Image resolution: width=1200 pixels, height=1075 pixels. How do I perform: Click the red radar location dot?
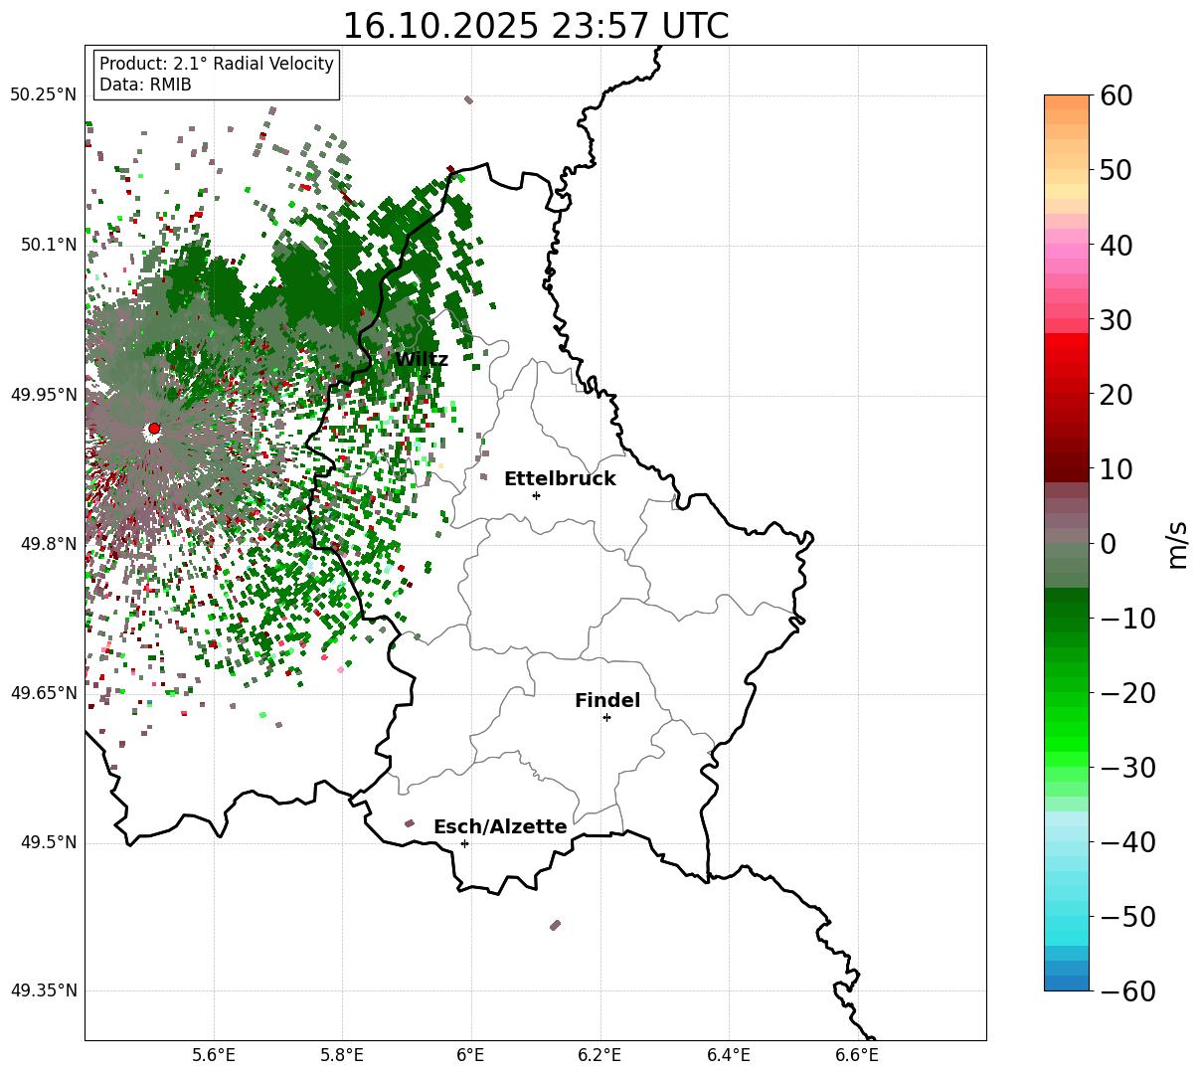click(154, 429)
